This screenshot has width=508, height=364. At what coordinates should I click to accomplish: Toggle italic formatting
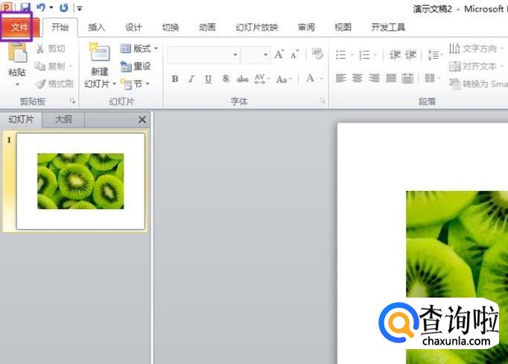(x=191, y=79)
